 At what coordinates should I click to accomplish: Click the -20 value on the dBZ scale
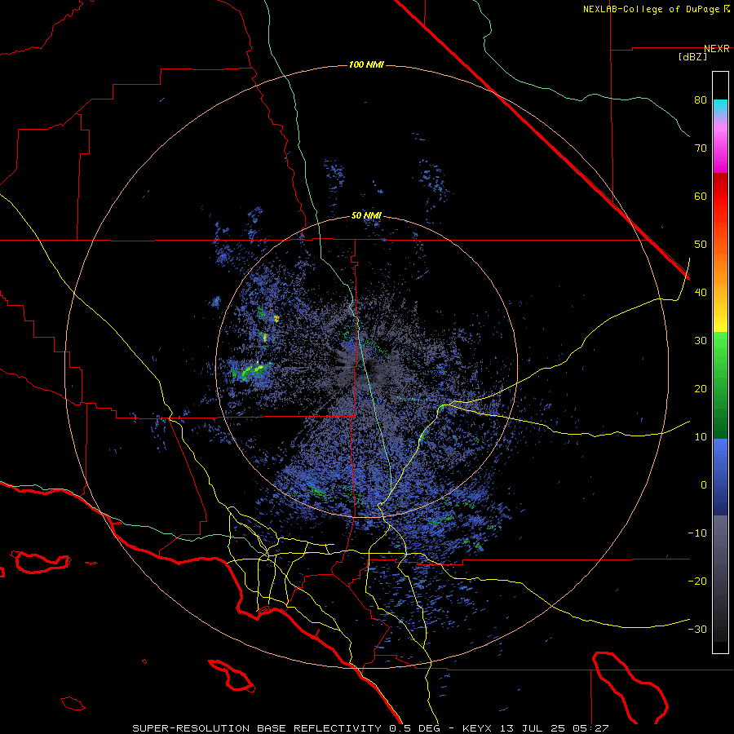[697, 581]
